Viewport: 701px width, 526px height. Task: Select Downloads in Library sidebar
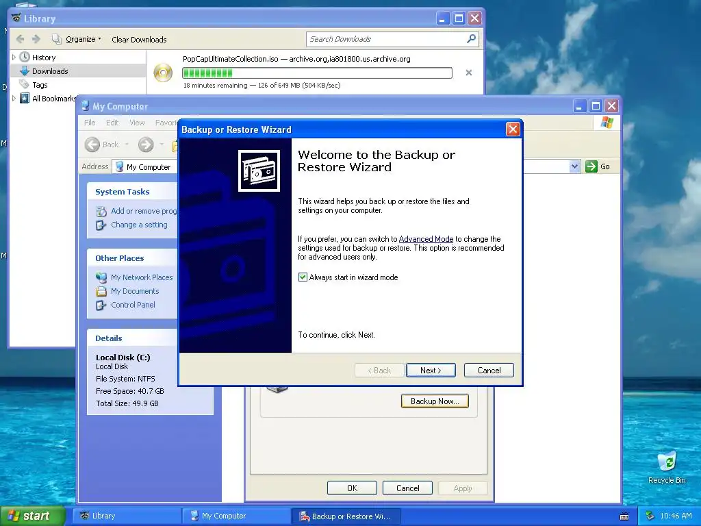click(x=78, y=71)
